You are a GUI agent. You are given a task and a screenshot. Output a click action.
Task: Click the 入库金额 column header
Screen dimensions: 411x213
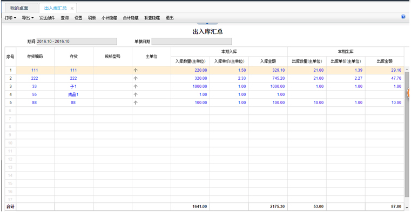click(x=268, y=61)
